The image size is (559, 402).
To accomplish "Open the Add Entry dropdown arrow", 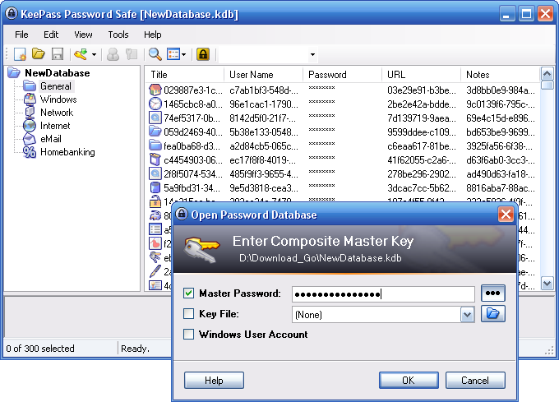I will point(94,55).
